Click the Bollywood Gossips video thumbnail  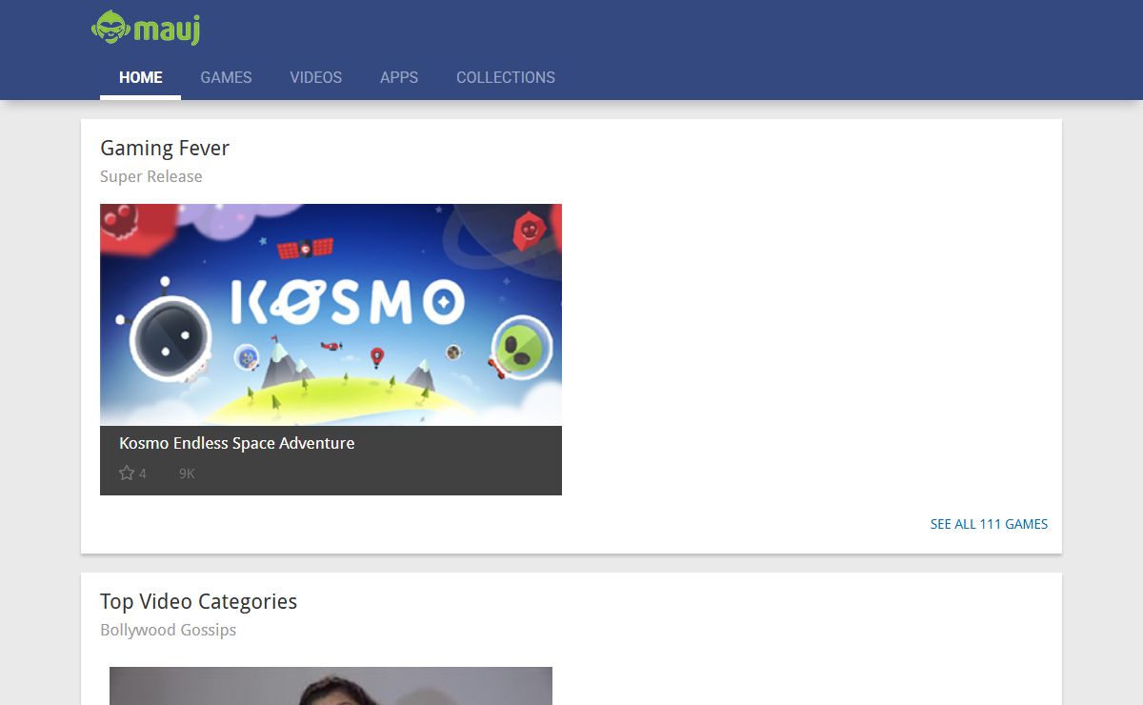[331, 686]
